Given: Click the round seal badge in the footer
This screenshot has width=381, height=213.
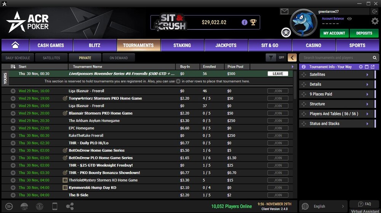Looking at the screenshot, I should 39,207.
